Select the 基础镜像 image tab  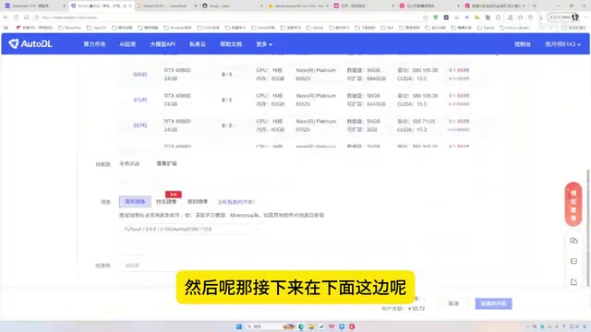coord(135,202)
